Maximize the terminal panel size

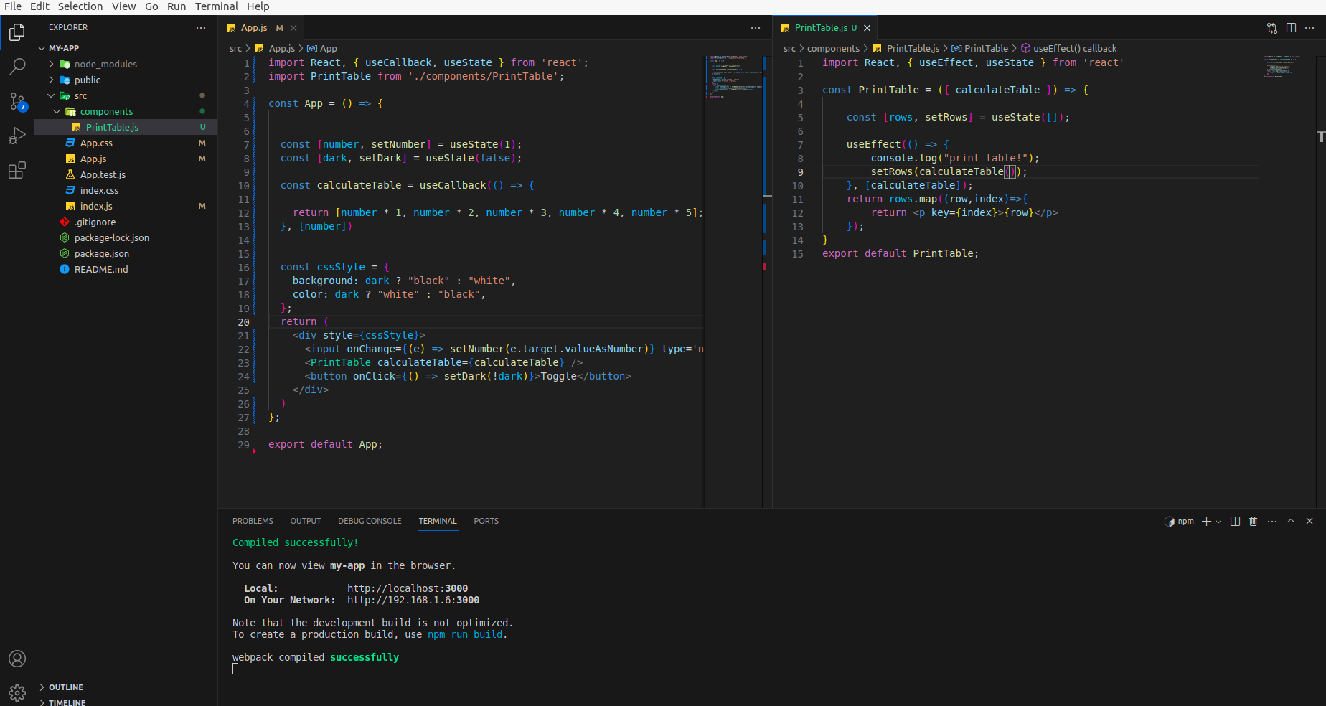(1291, 522)
